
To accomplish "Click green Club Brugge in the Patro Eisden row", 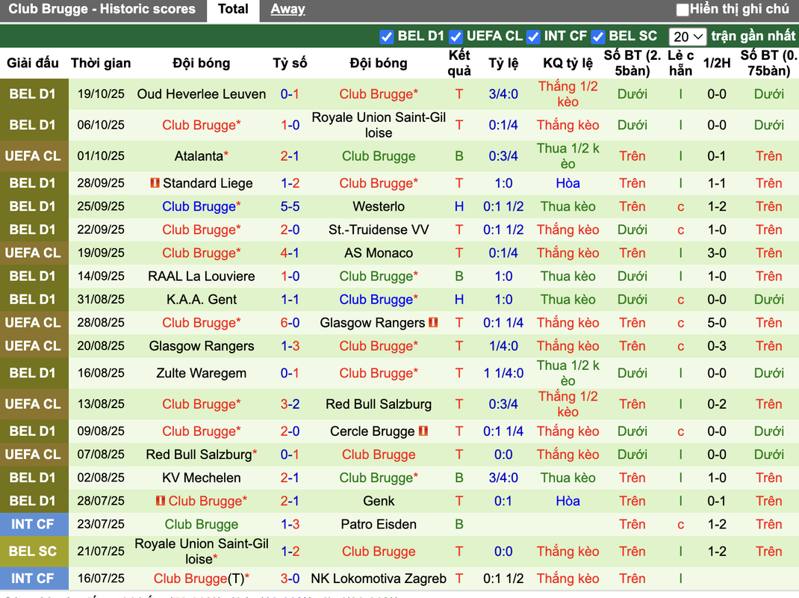I will pos(202,524).
